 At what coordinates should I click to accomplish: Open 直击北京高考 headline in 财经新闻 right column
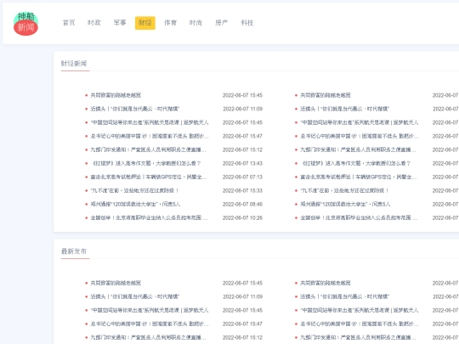pos(359,177)
